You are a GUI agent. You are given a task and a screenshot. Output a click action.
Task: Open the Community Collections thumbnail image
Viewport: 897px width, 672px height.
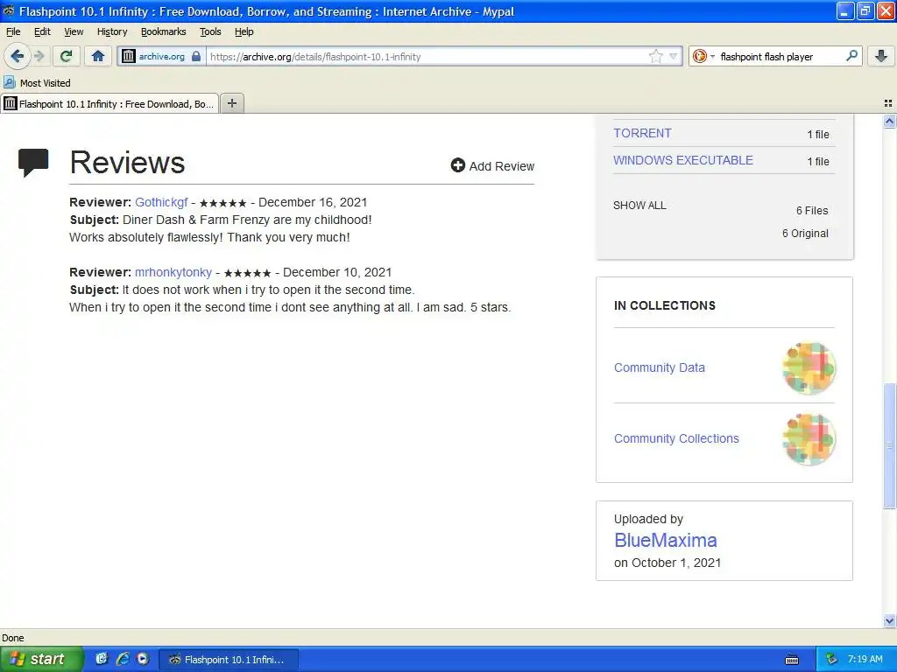tap(809, 439)
